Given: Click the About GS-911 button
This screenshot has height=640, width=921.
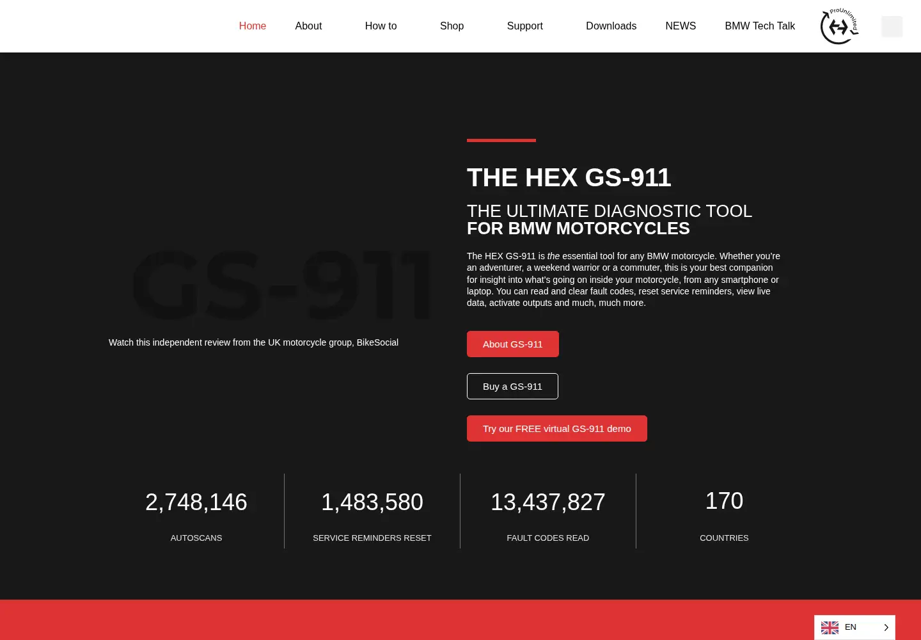Looking at the screenshot, I should coord(513,344).
